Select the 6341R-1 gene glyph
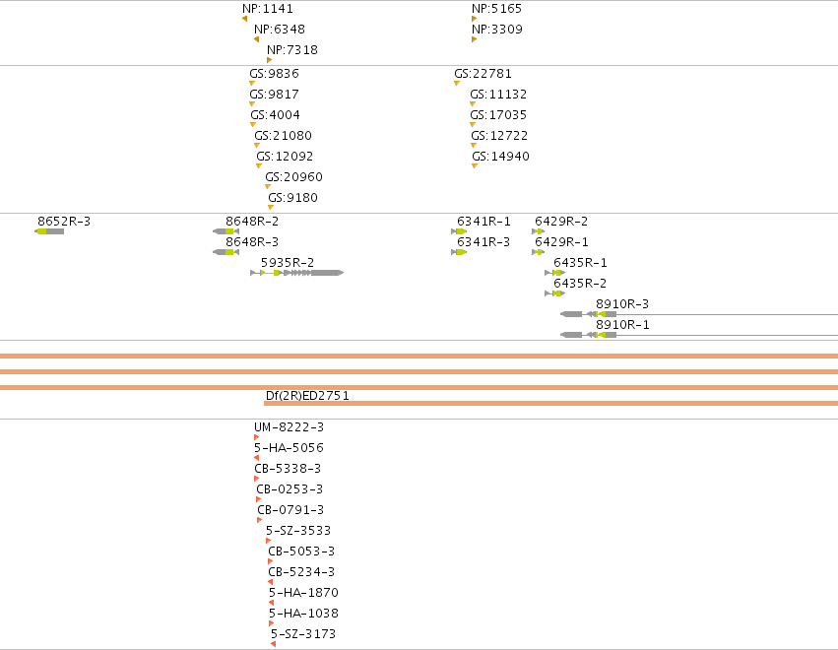This screenshot has width=838, height=650. 459,231
